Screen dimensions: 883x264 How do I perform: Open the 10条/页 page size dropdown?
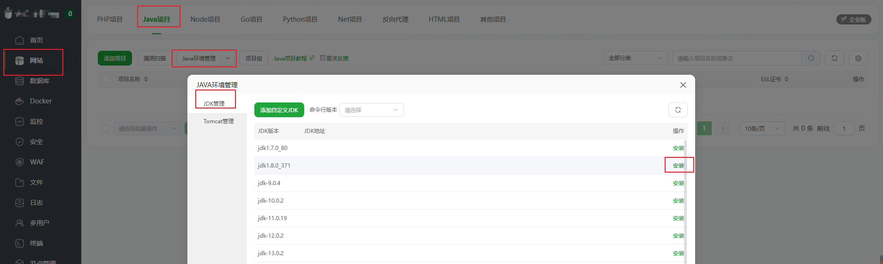762,128
